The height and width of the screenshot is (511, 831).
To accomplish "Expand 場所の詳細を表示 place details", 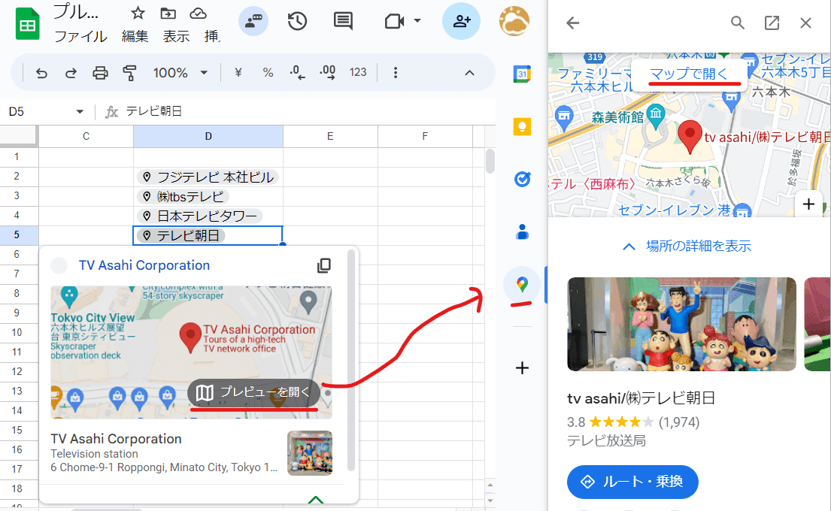I will click(688, 246).
